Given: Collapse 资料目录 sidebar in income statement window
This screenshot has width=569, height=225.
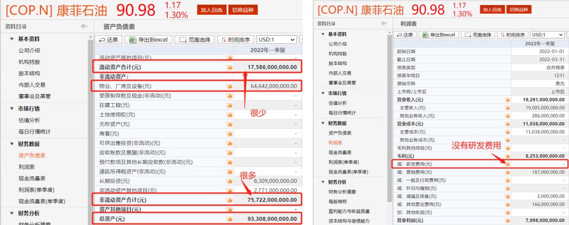Looking at the screenshot, I should [x=385, y=24].
